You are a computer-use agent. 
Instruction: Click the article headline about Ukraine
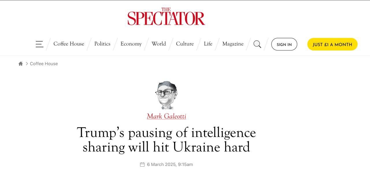166,140
